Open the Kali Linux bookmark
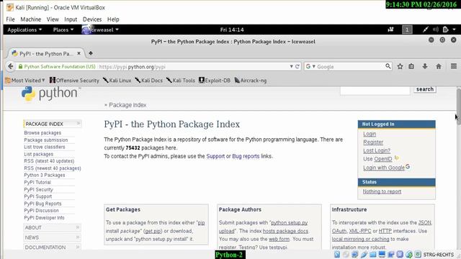 click(x=117, y=80)
